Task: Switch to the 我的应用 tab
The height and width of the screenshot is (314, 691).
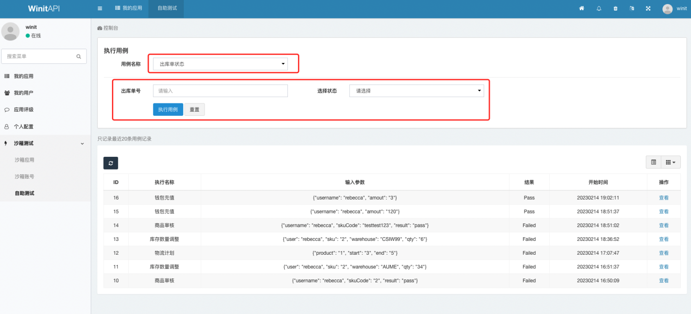Action: click(x=128, y=9)
